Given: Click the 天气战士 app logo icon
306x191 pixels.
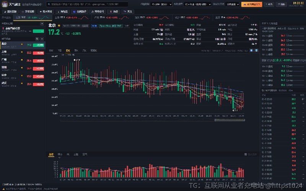Looking at the screenshot, I should (5, 4).
